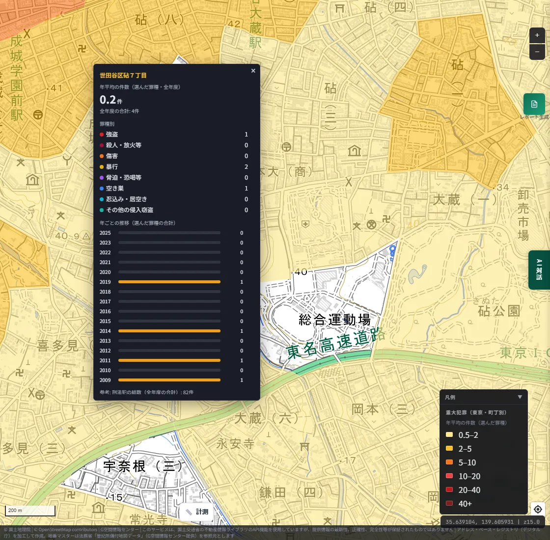Close the 砧7丁目 info panel
550x540 pixels.
click(x=253, y=71)
